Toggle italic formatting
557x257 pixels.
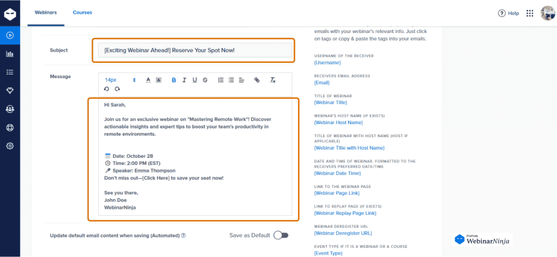(x=184, y=80)
